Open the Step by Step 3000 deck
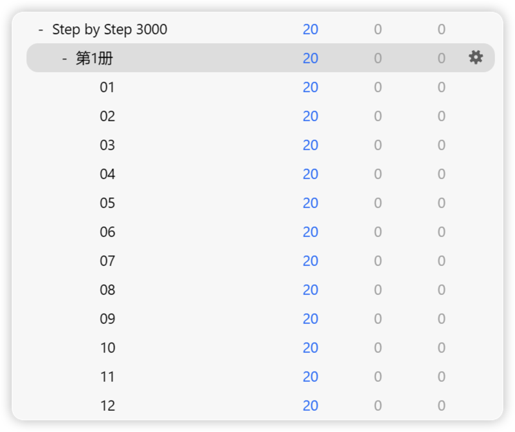Screen dimensions: 515x432 click(x=110, y=29)
